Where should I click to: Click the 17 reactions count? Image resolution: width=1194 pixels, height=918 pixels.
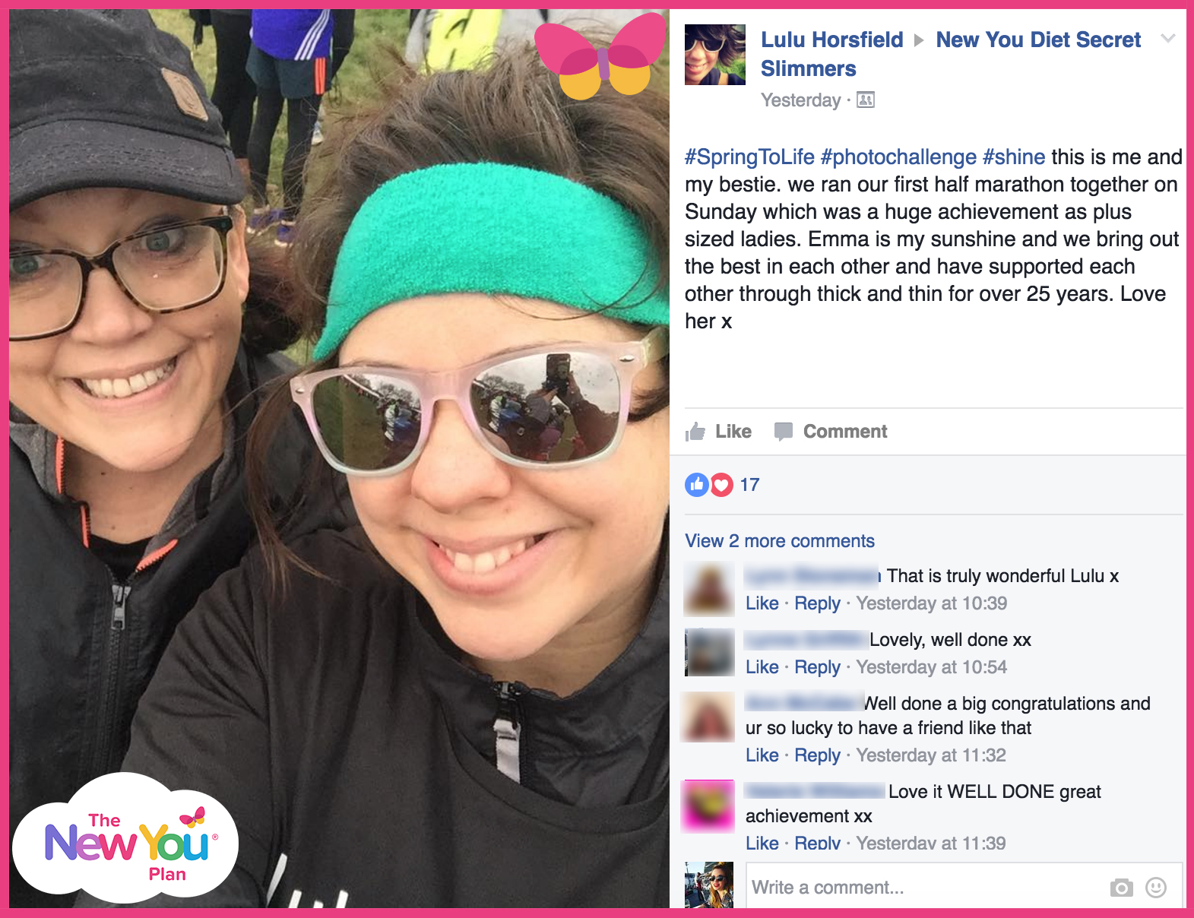749,485
